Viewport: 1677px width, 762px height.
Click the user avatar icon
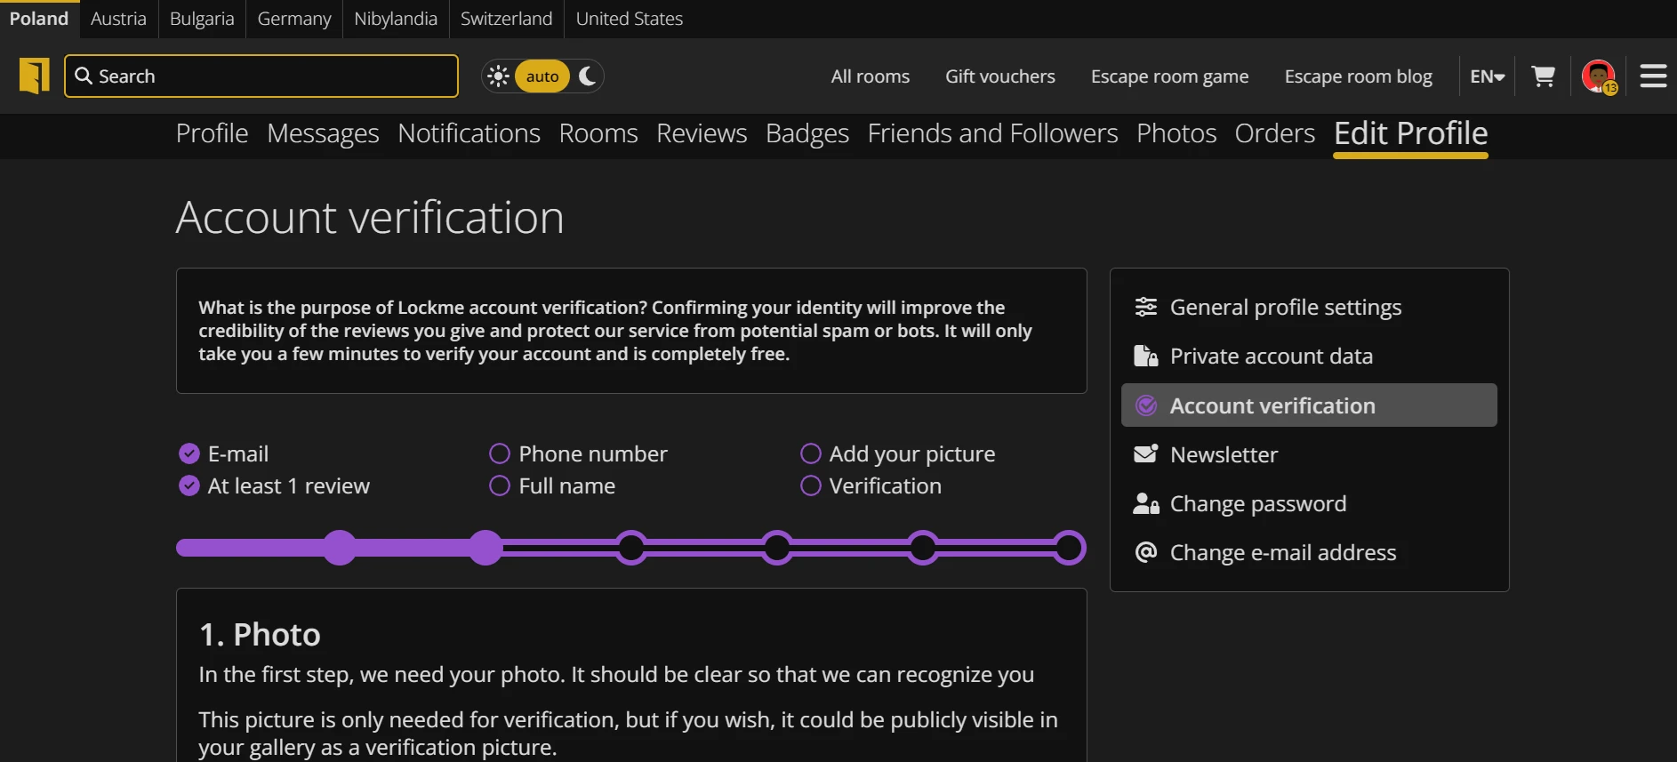pos(1598,76)
